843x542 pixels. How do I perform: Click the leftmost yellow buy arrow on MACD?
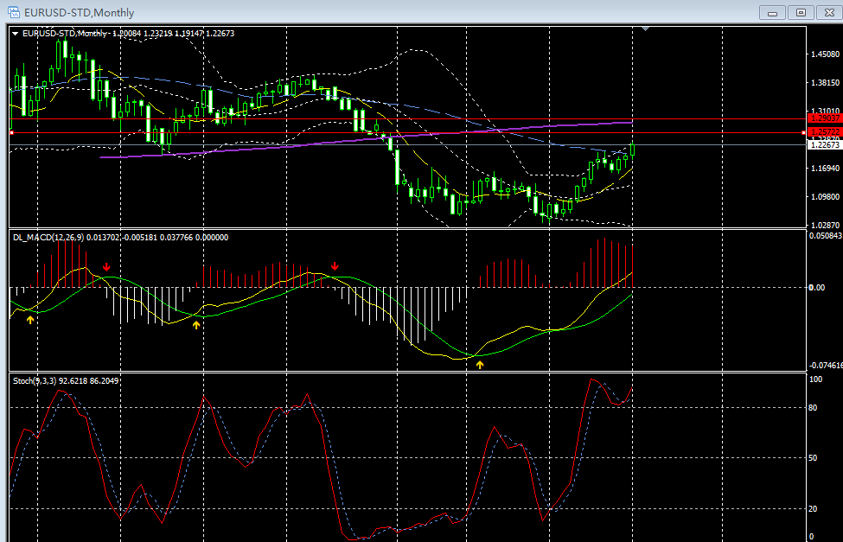point(30,320)
